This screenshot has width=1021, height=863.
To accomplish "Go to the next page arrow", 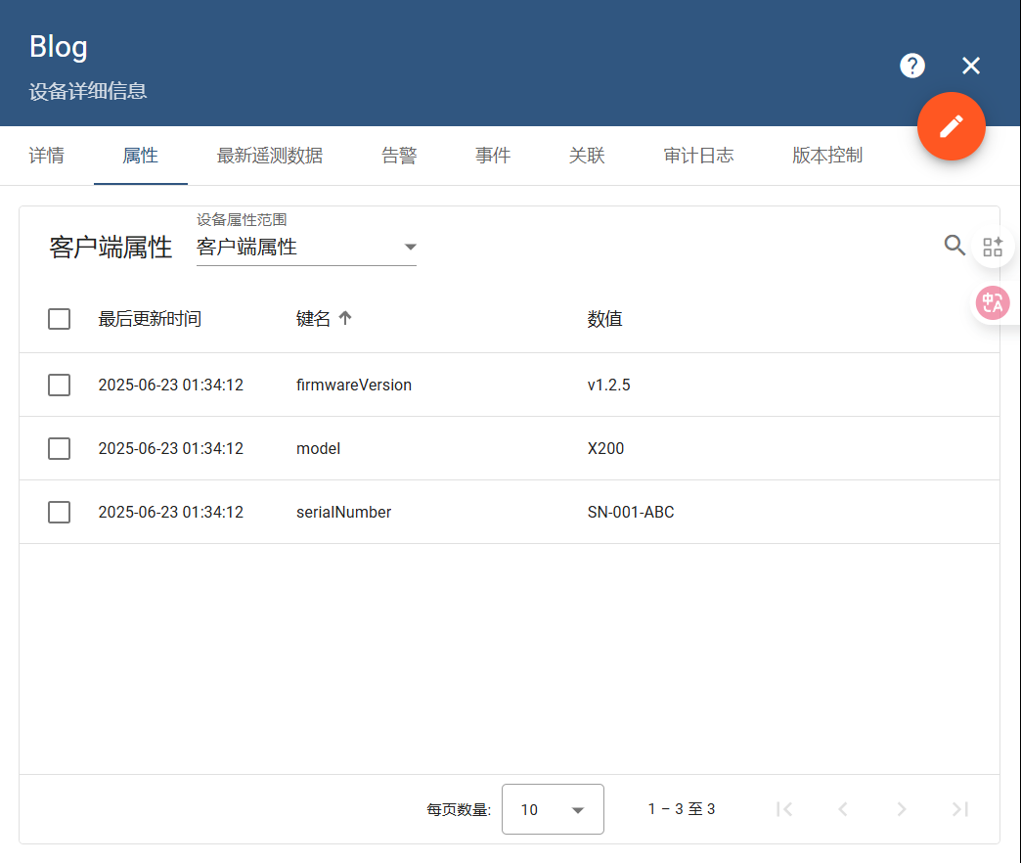I will [902, 809].
